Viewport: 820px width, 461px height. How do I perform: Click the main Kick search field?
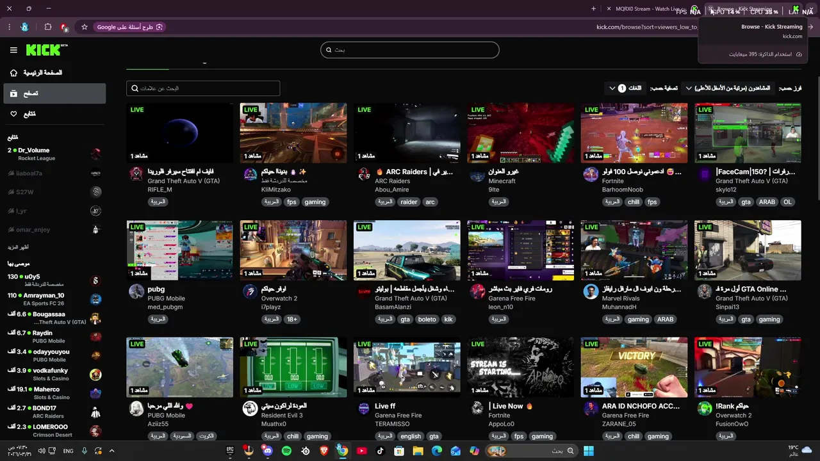410,50
